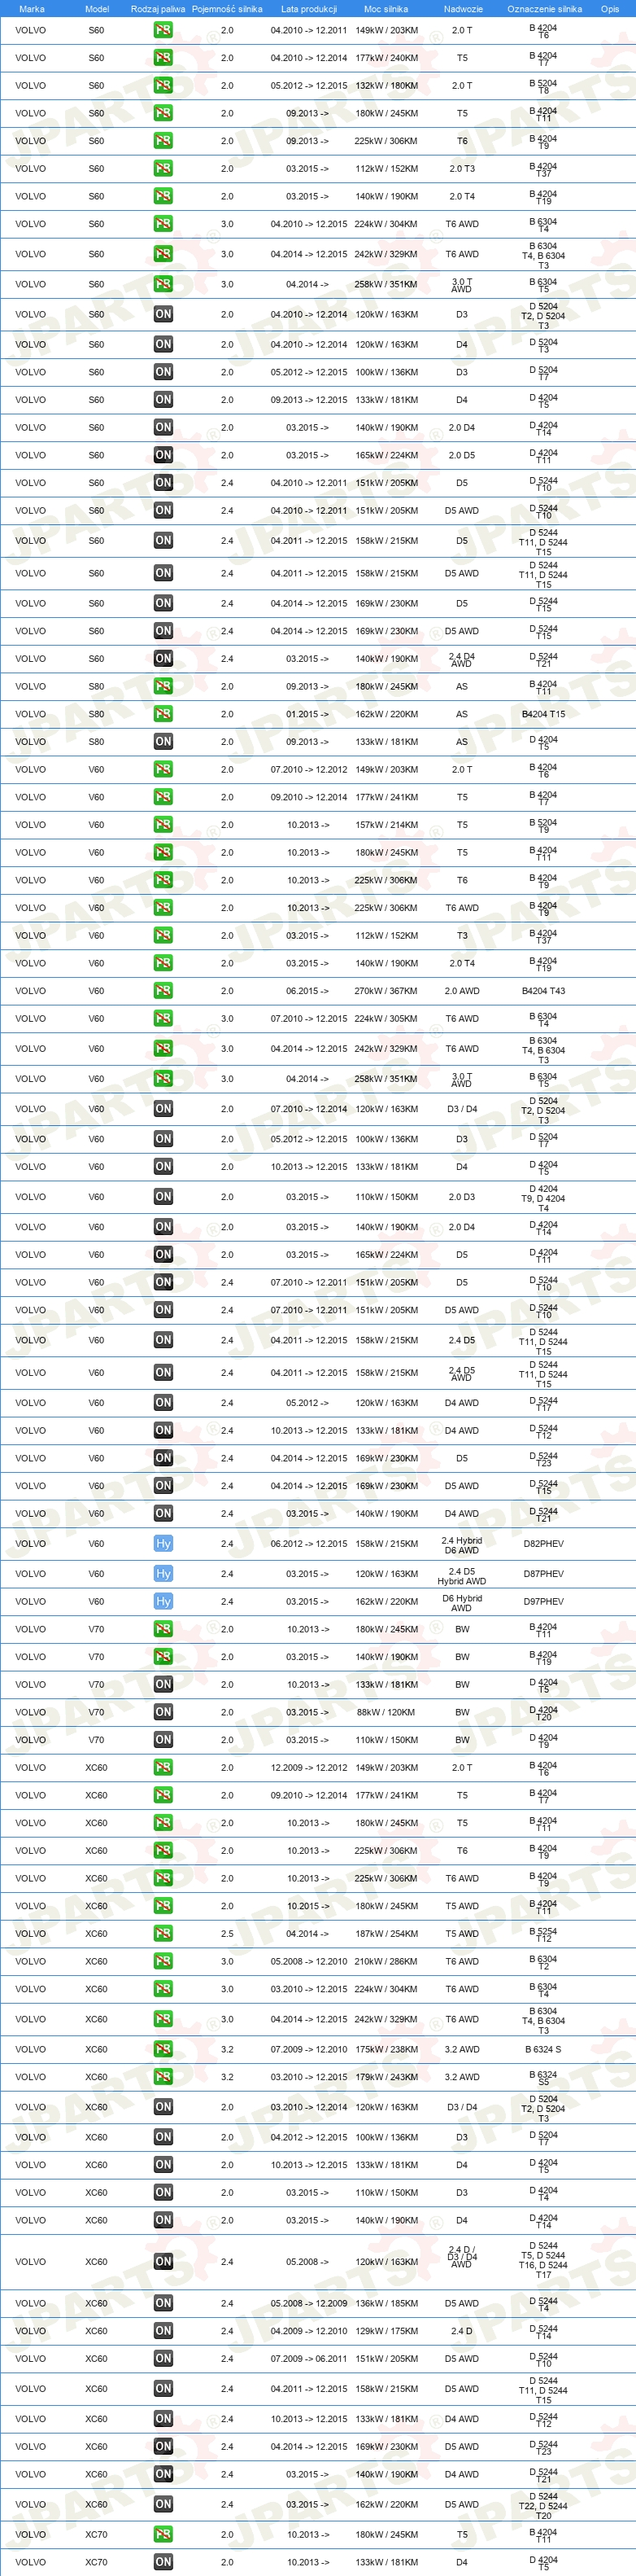Click the D6 Hybrid AWD body cell
The width and height of the screenshot is (636, 2576).
point(462,1603)
